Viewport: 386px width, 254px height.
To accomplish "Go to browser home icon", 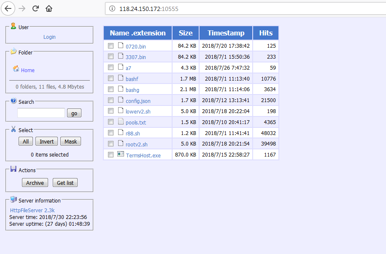I will tap(49, 8).
